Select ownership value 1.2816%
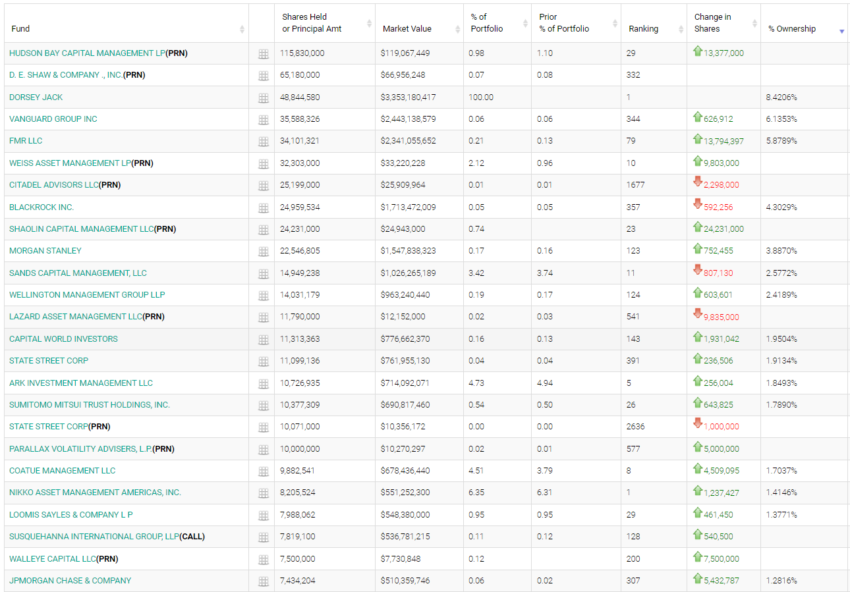 pyautogui.click(x=781, y=580)
